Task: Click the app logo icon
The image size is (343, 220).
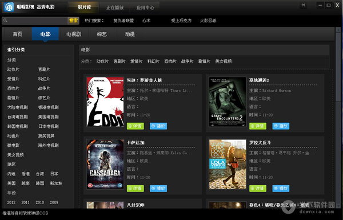Action: [9, 7]
